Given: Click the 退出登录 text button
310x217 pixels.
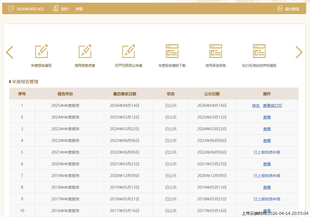Looking at the screenshot, I should pyautogui.click(x=292, y=9).
